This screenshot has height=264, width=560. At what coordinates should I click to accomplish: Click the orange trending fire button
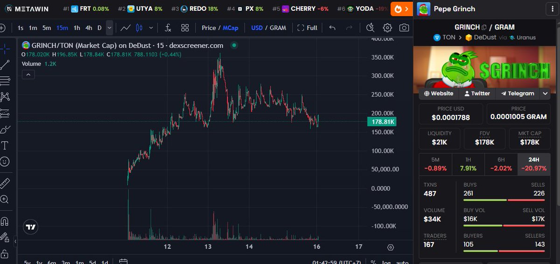[x=402, y=8]
